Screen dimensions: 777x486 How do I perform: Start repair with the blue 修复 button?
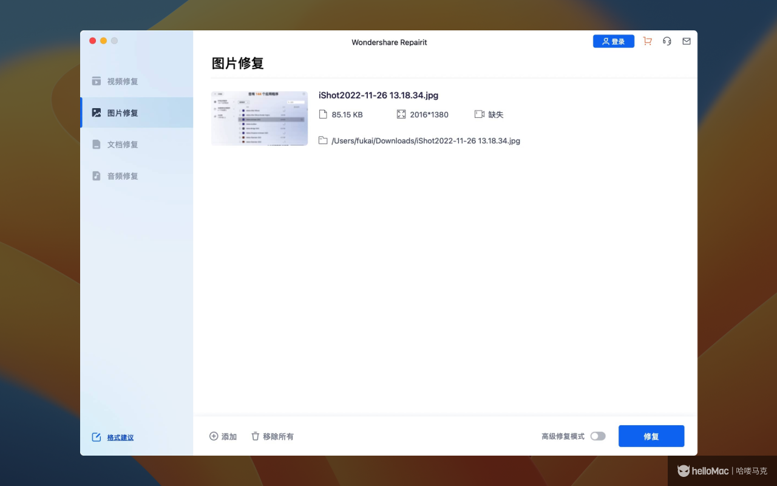pos(651,436)
